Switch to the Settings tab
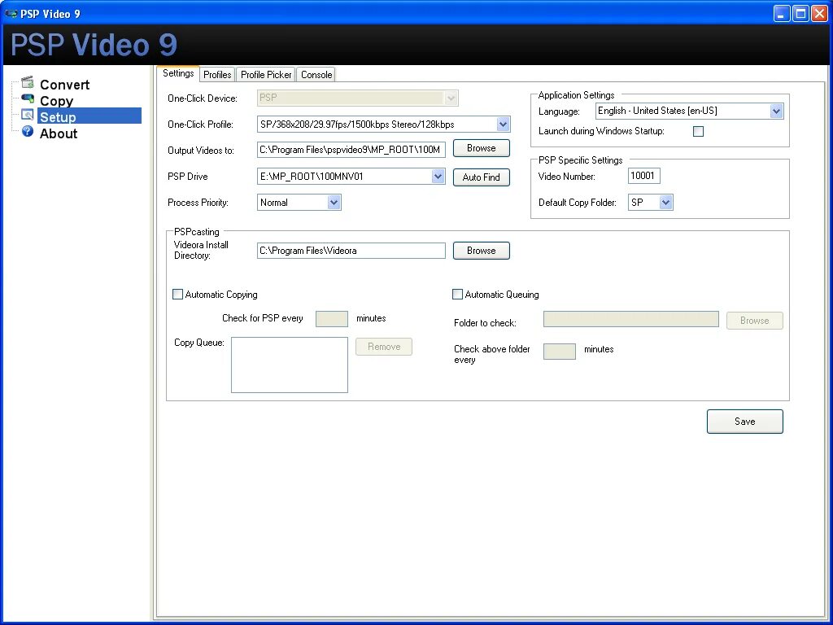The width and height of the screenshot is (833, 625). pyautogui.click(x=178, y=73)
